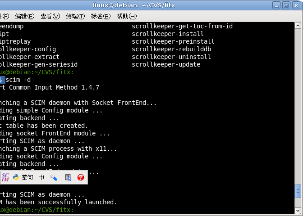Minimize the terminal window
The width and height of the screenshot is (303, 216).
(x=276, y=5)
